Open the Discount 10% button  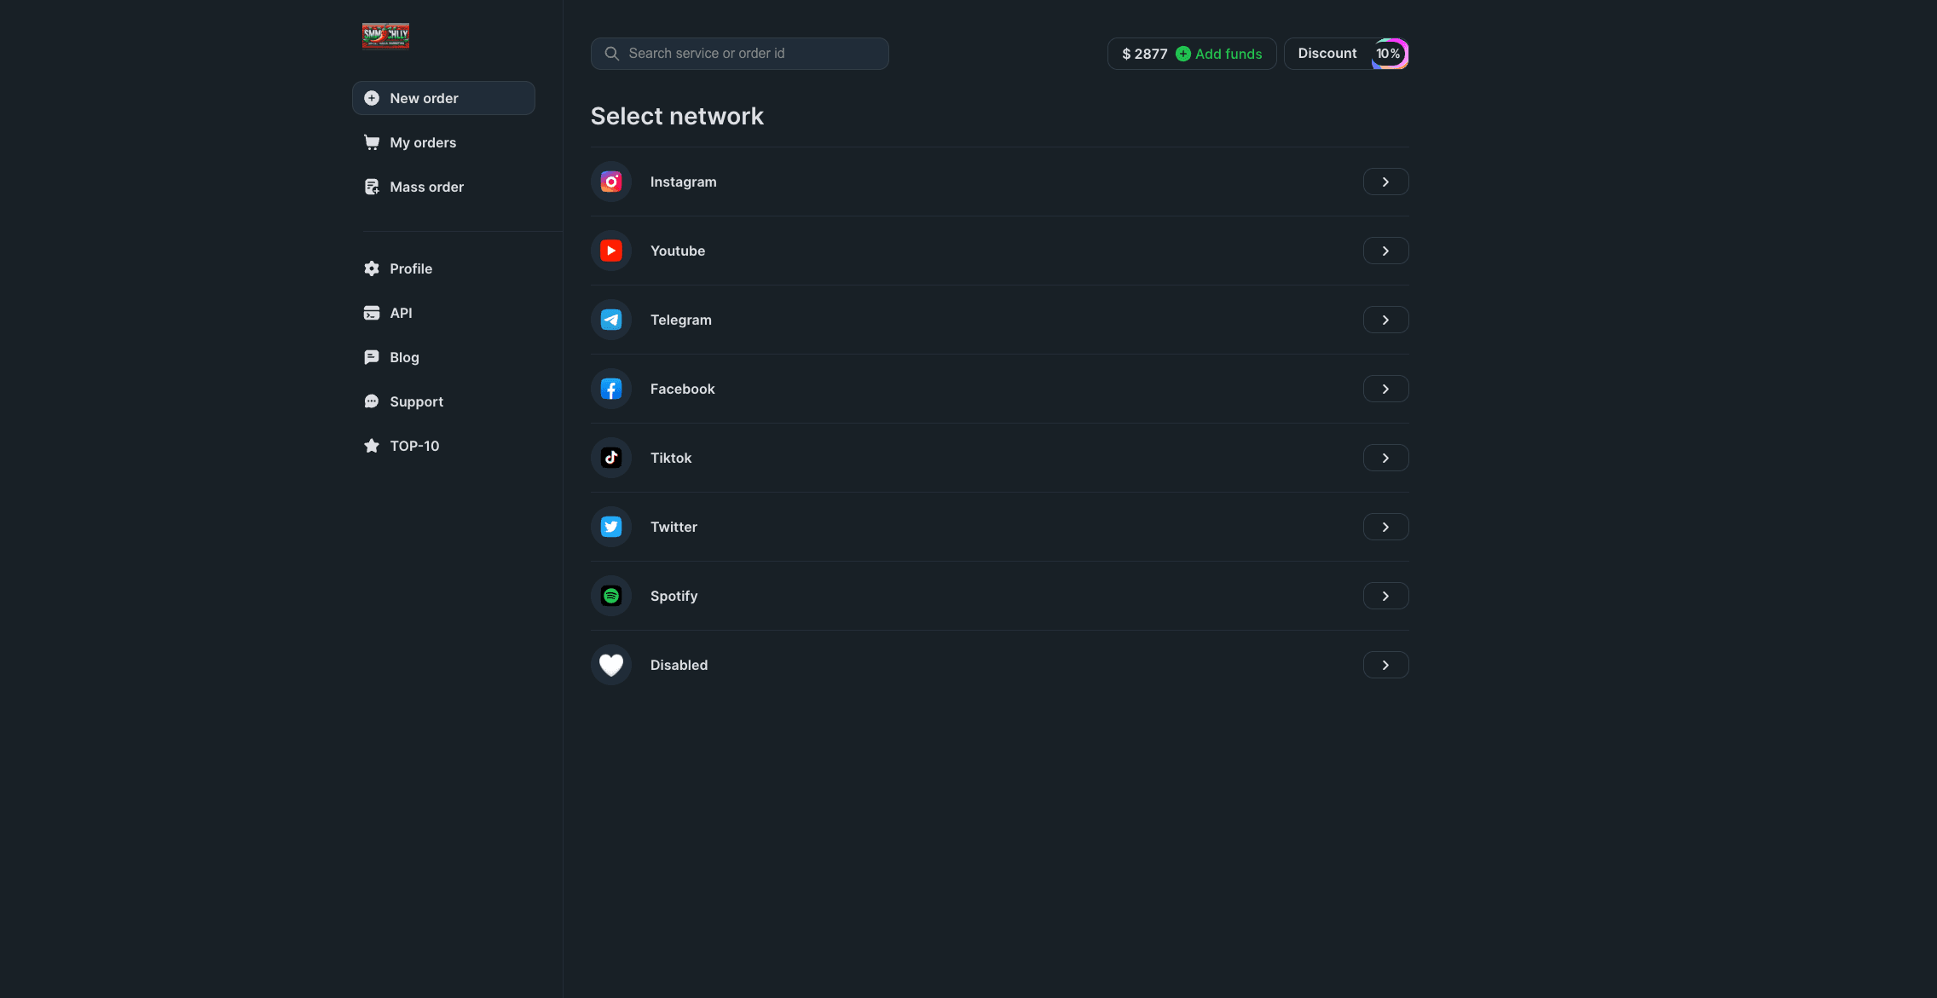click(1346, 54)
